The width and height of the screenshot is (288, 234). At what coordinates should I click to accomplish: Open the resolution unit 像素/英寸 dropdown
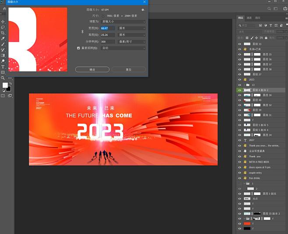point(132,42)
